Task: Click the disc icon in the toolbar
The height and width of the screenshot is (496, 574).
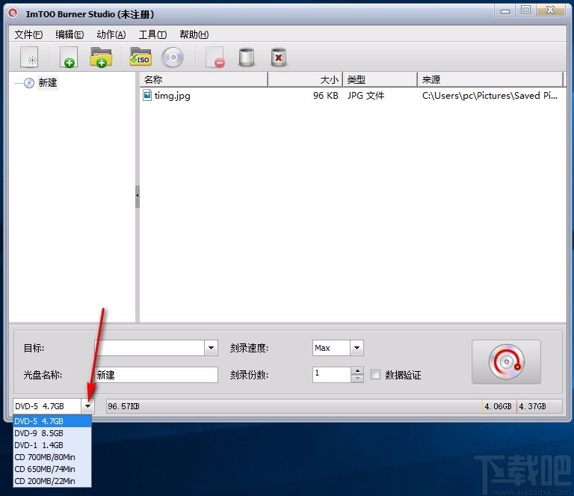Action: [173, 58]
